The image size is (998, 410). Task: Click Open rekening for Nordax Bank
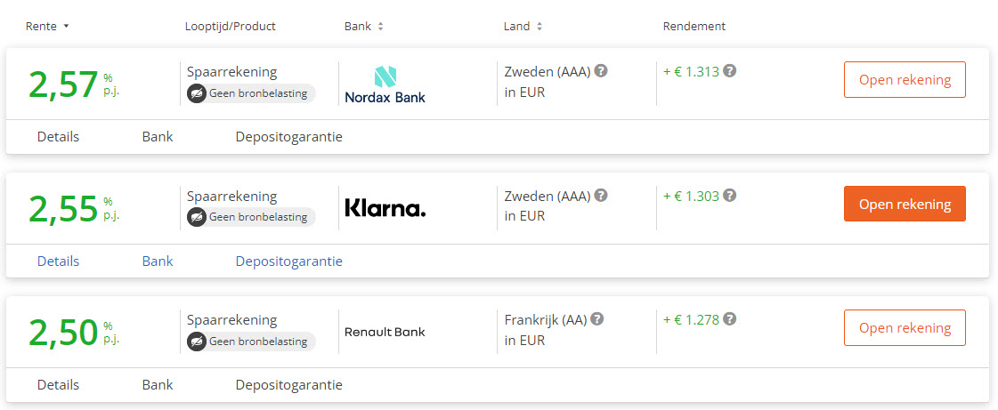[905, 79]
